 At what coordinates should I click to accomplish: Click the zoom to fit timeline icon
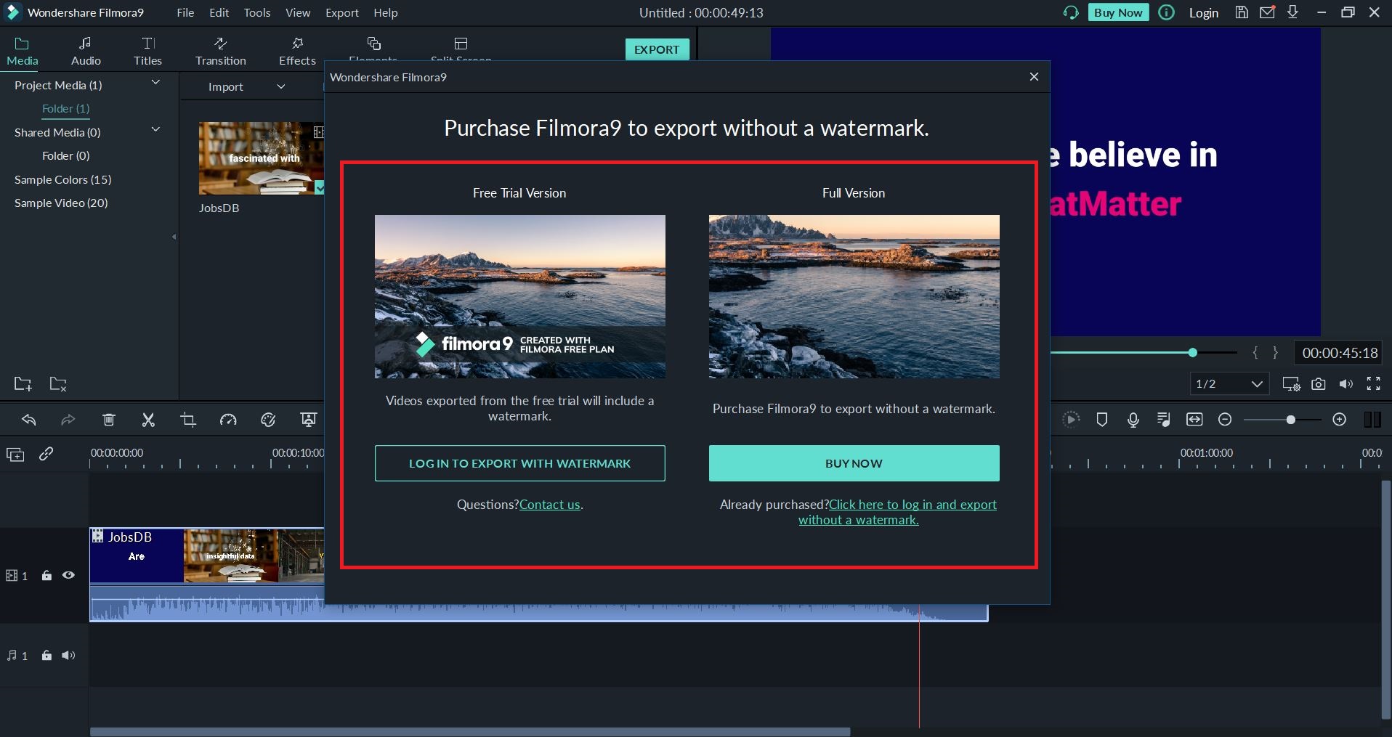click(1194, 420)
